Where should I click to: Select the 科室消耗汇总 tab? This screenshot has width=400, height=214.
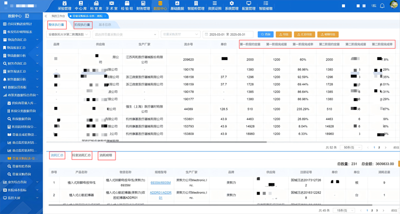(81, 155)
